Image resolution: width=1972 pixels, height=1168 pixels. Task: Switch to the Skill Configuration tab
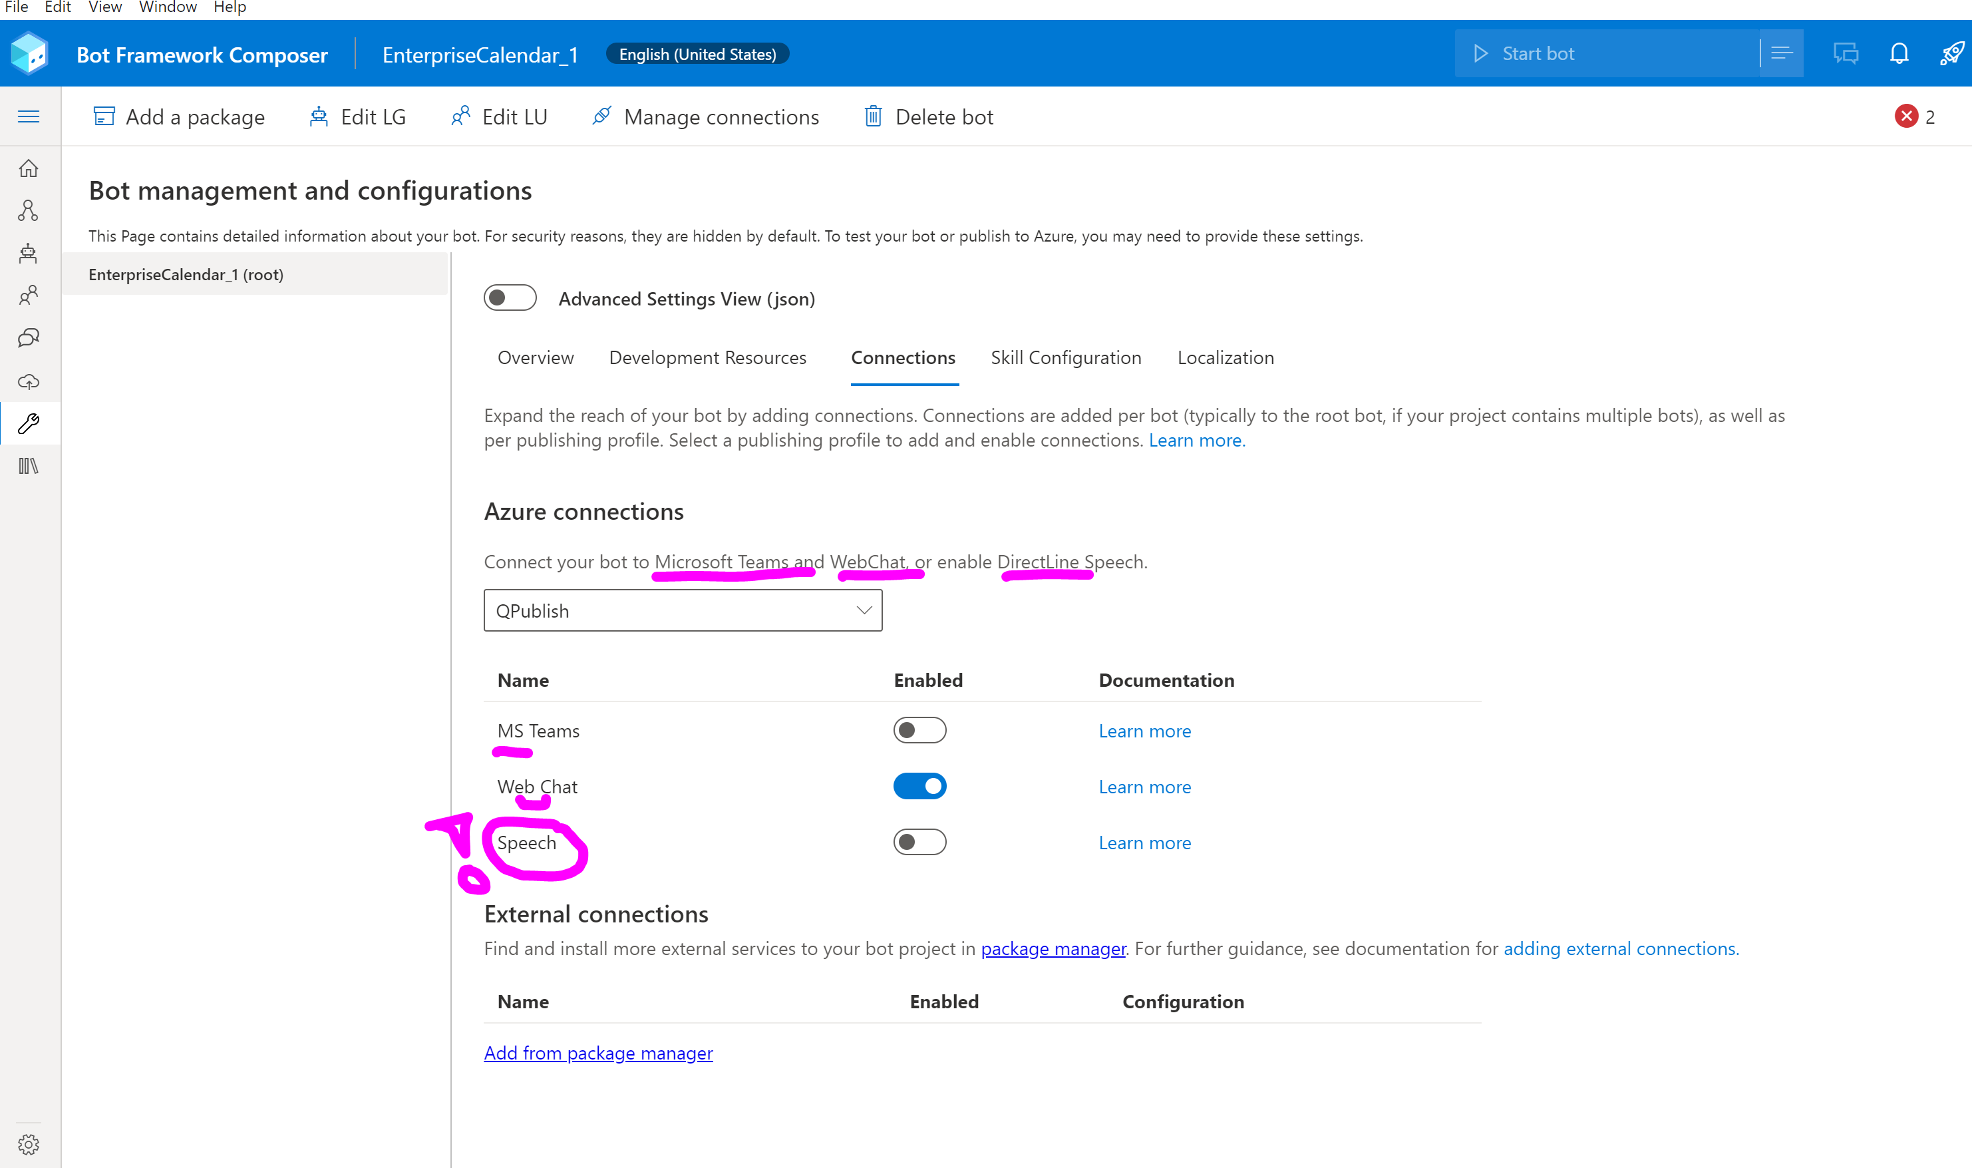(1065, 357)
